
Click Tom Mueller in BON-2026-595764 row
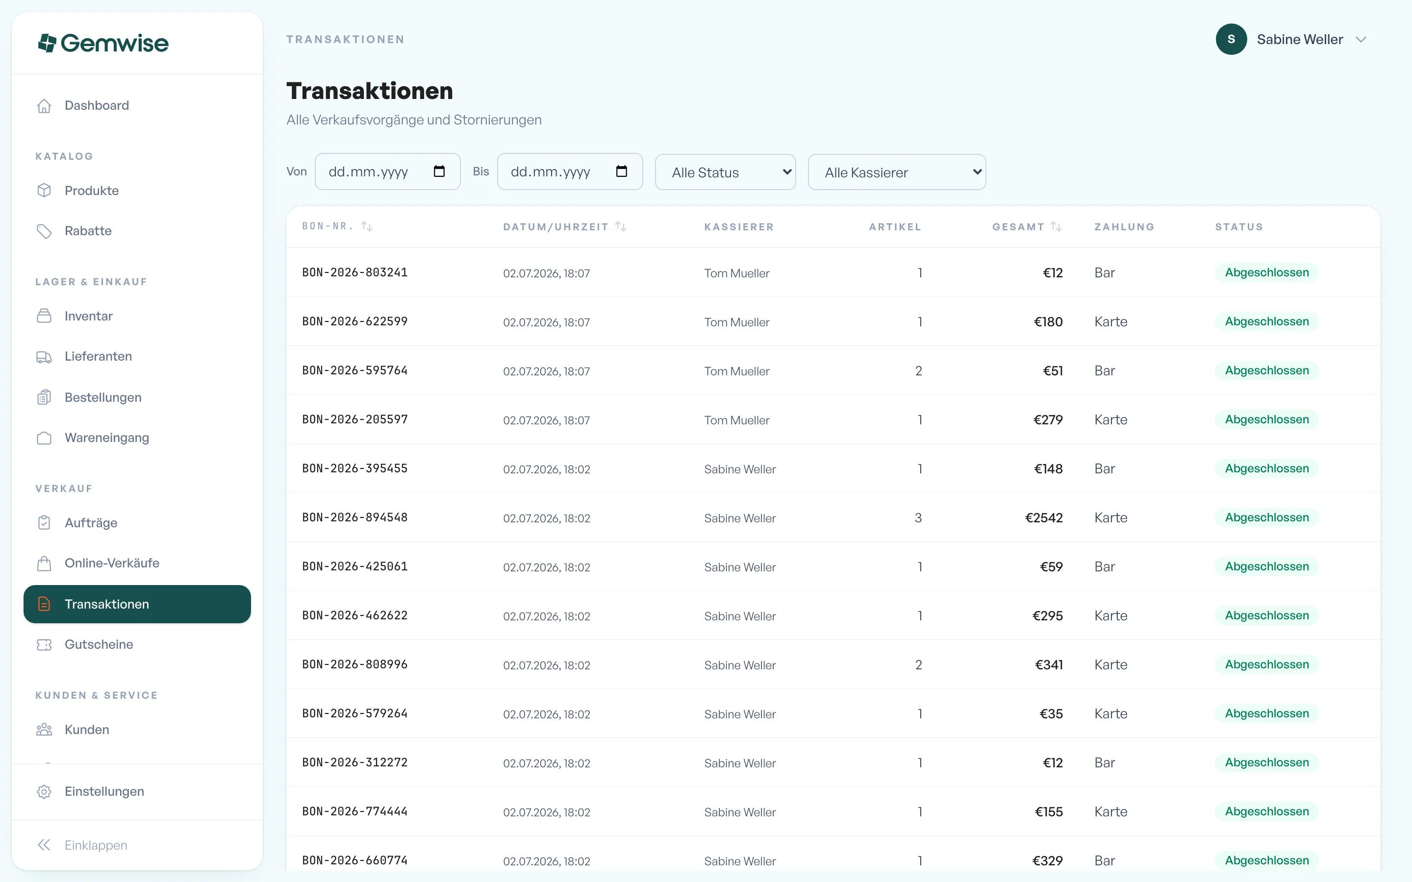[x=736, y=371]
